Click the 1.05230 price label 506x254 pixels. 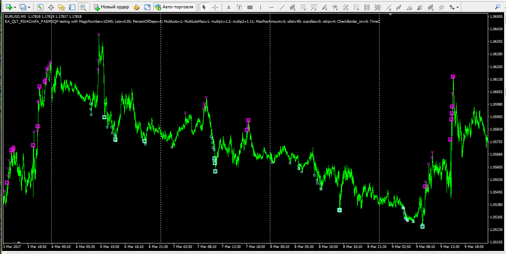(x=496, y=230)
